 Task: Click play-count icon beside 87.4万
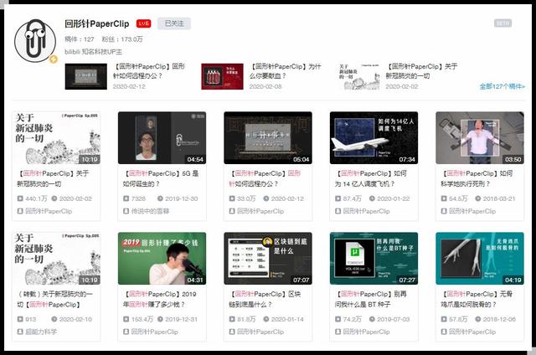338,198
